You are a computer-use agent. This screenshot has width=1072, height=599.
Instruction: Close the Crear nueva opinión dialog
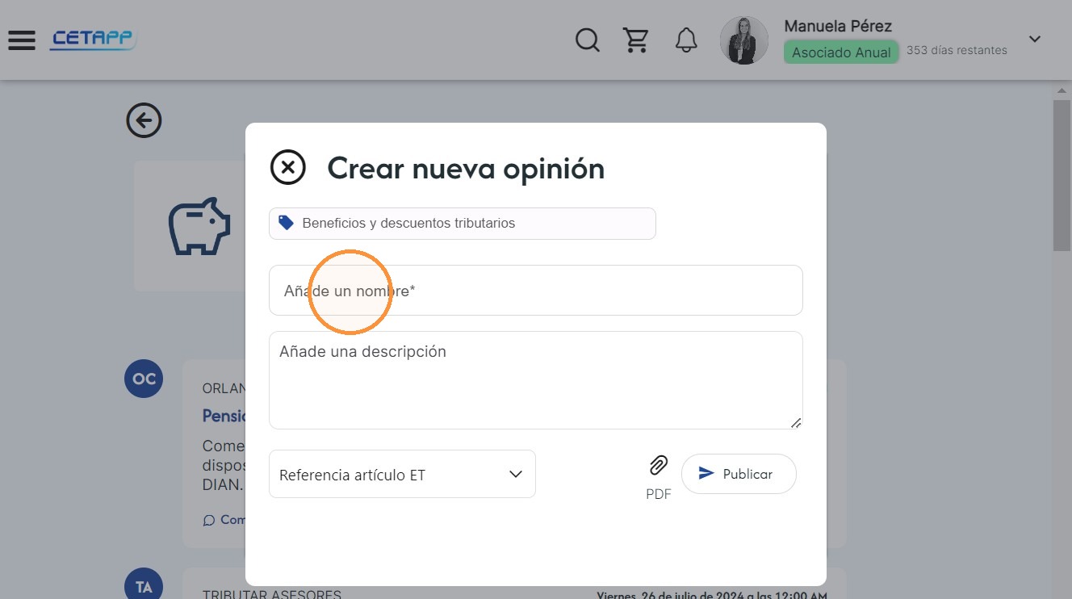click(x=287, y=168)
